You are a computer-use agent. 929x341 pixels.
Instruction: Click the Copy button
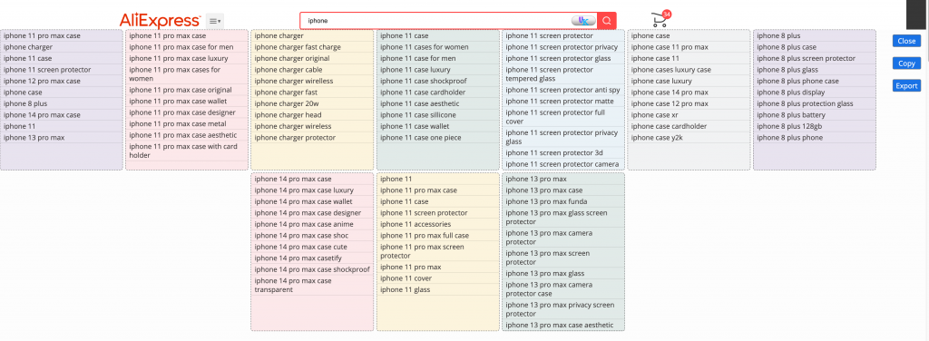(906, 63)
